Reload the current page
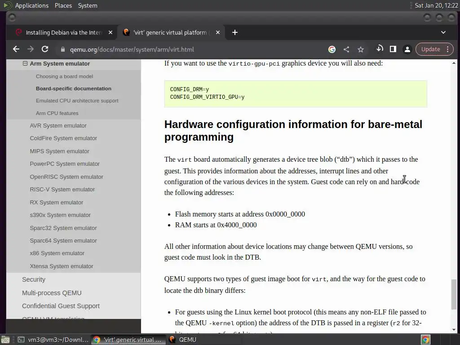 click(45, 49)
